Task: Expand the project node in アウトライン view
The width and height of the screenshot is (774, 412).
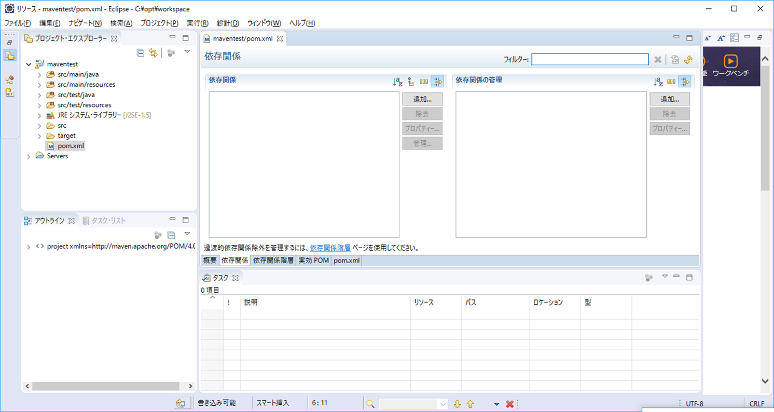Action: pyautogui.click(x=28, y=246)
